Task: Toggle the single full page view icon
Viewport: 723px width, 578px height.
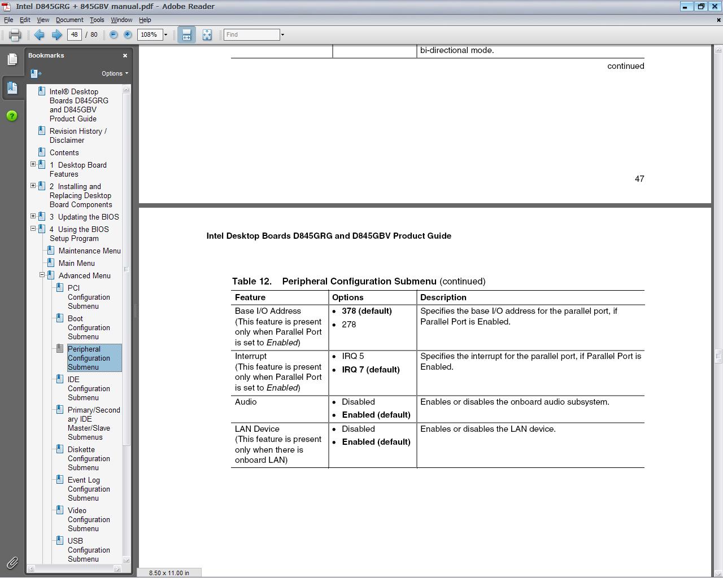Action: [x=207, y=35]
